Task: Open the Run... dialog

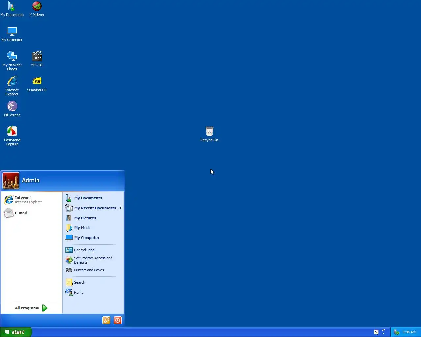Action: [x=93, y=292]
